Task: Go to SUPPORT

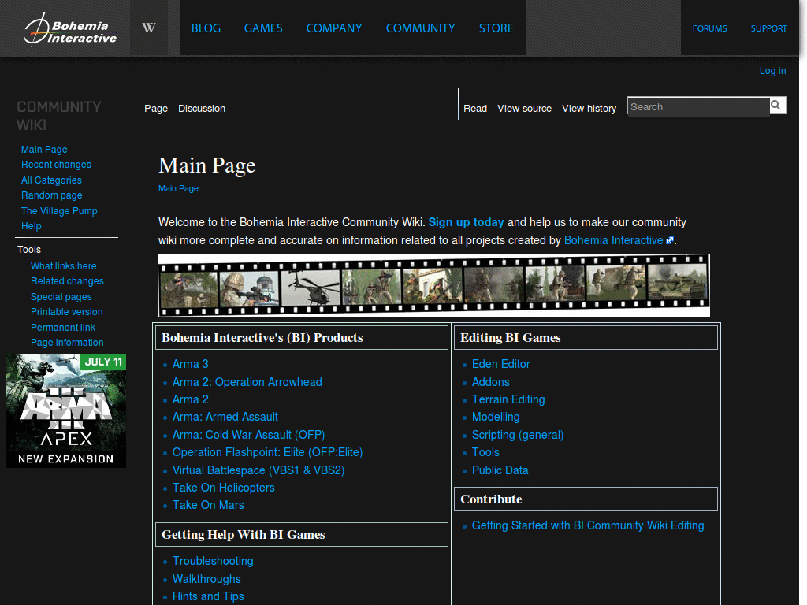Action: click(x=768, y=28)
